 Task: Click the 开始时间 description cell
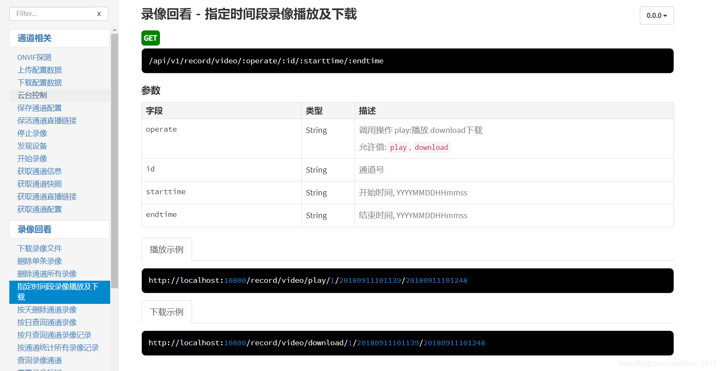click(x=514, y=193)
